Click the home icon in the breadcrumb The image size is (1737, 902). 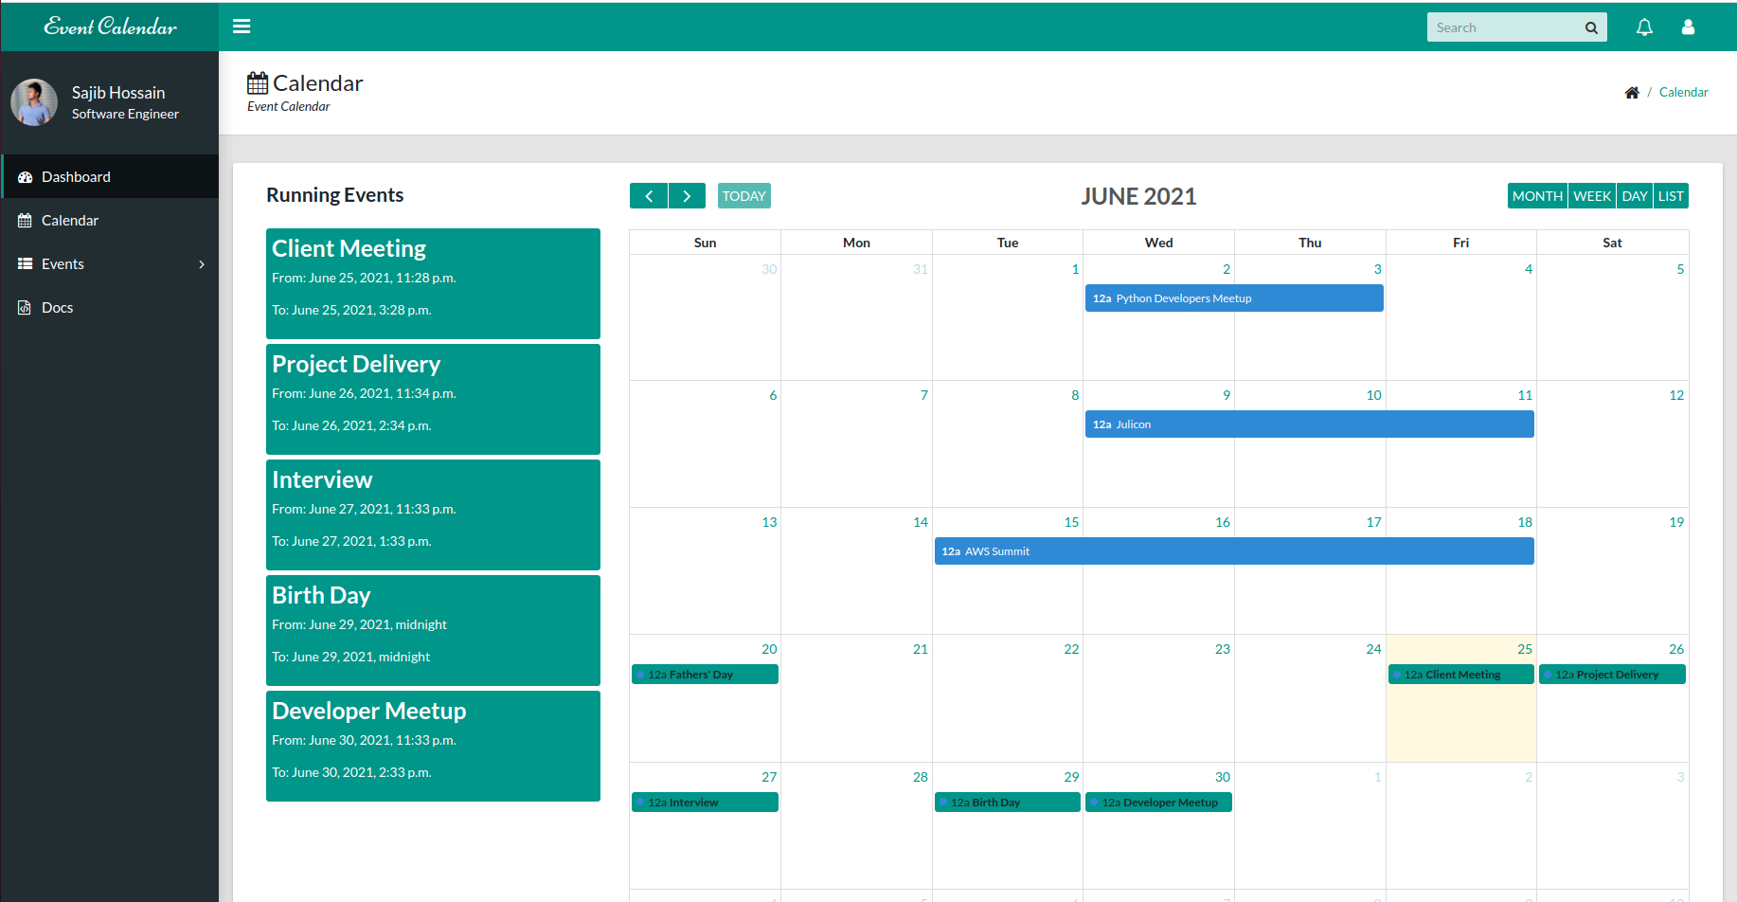(x=1632, y=91)
